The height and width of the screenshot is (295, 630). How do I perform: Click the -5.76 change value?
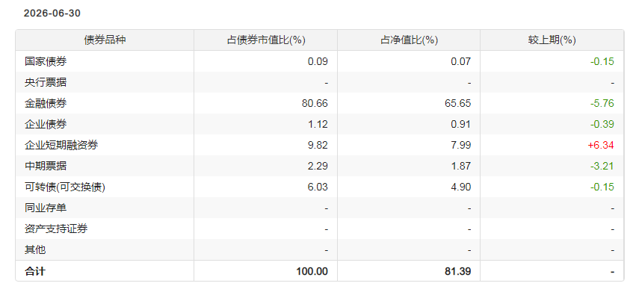click(x=602, y=103)
